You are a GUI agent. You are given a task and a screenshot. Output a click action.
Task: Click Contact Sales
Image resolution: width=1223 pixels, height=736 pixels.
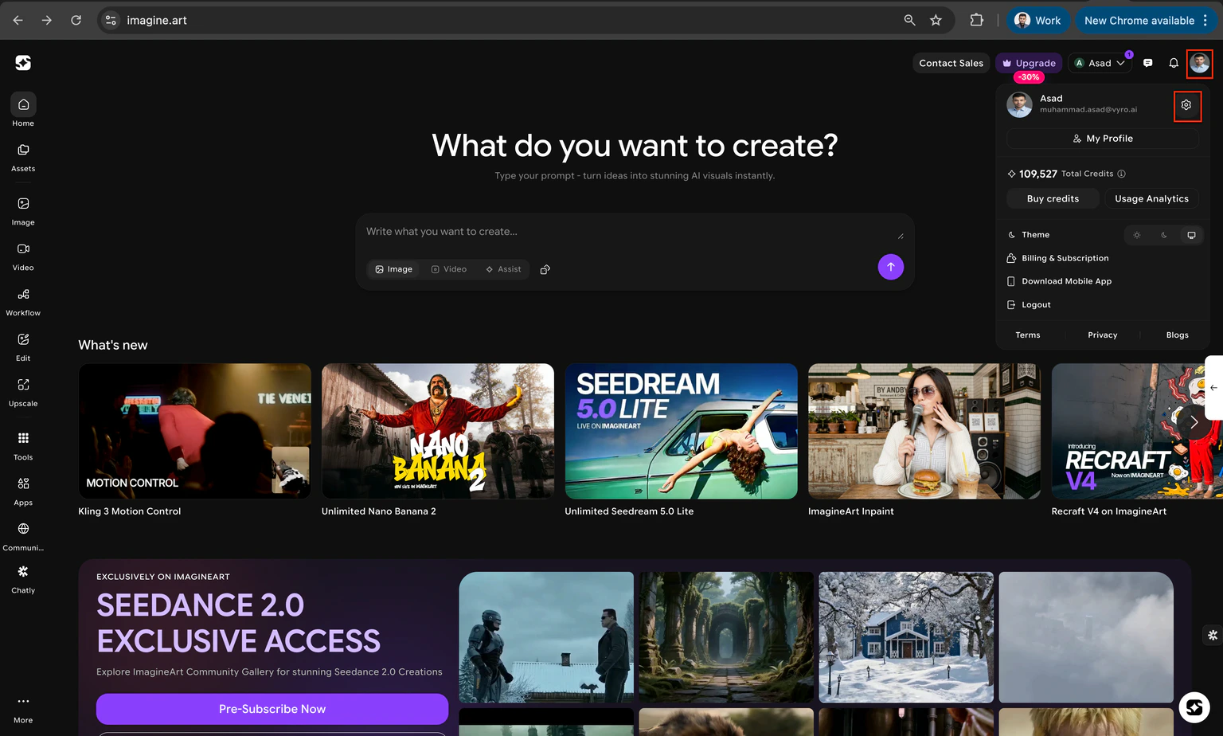pos(951,63)
